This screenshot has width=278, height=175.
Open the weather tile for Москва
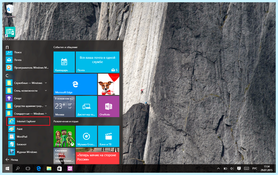pyautogui.click(x=64, y=106)
